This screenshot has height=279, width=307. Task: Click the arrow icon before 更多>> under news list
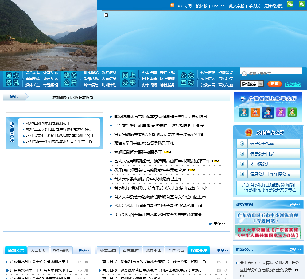click(x=210, y=223)
